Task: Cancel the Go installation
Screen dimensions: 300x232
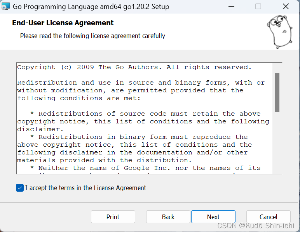Action: [269, 217]
